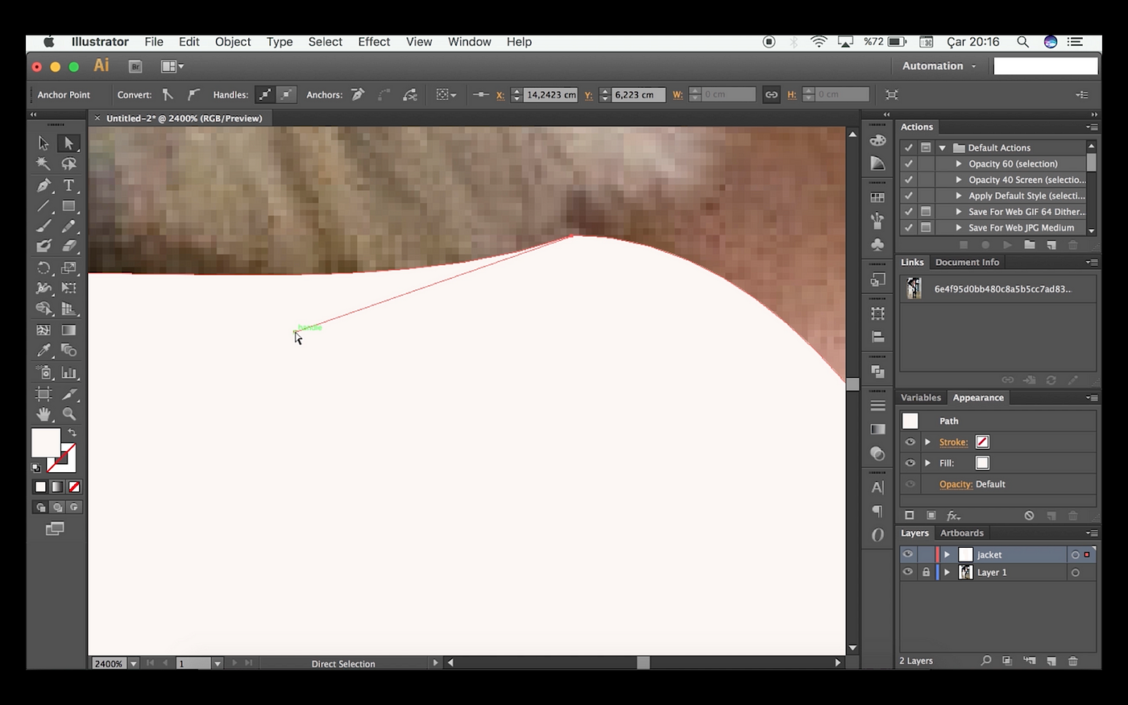Open the Symbols panel club icon
Viewport: 1128px width, 705px height.
tap(877, 244)
